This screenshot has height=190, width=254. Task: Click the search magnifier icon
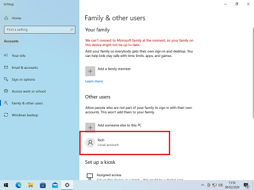pyautogui.click(x=71, y=30)
